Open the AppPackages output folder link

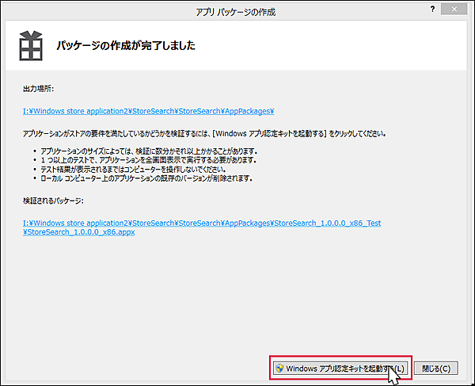click(149, 111)
